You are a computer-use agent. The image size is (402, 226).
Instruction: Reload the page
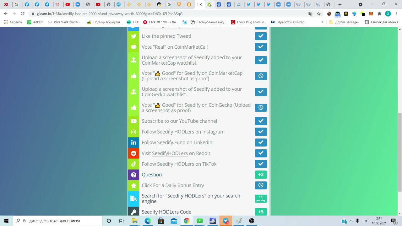click(22, 14)
